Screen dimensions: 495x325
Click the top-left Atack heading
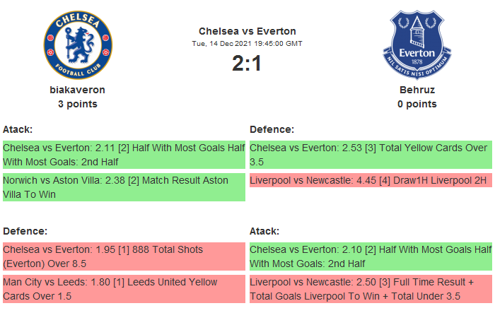(18, 129)
